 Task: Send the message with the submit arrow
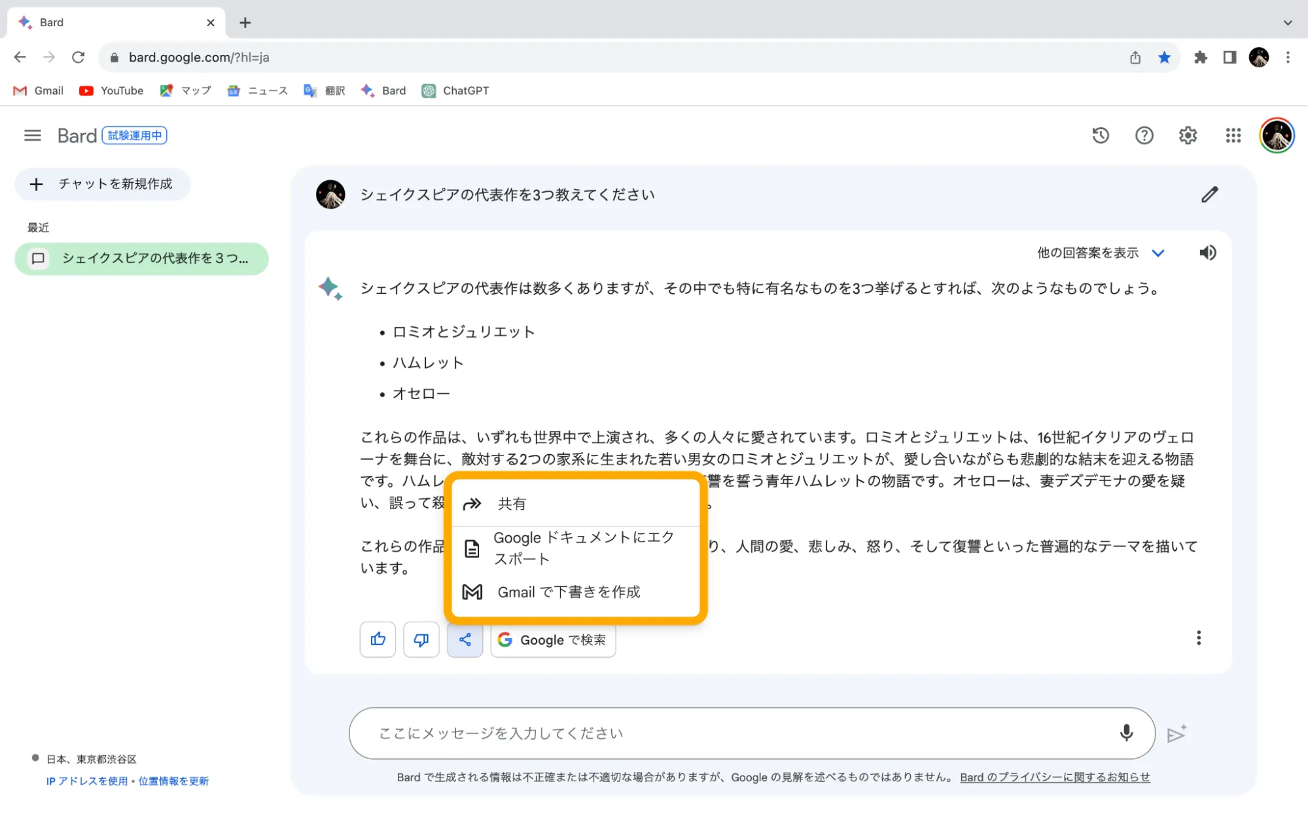pyautogui.click(x=1176, y=734)
